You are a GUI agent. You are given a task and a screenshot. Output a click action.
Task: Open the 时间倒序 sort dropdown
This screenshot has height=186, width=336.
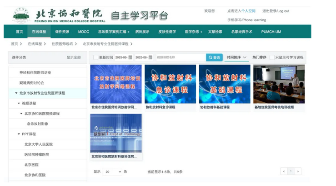236,57
